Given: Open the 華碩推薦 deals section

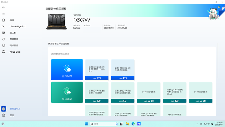Looking at the screenshot, I should coord(14,39).
